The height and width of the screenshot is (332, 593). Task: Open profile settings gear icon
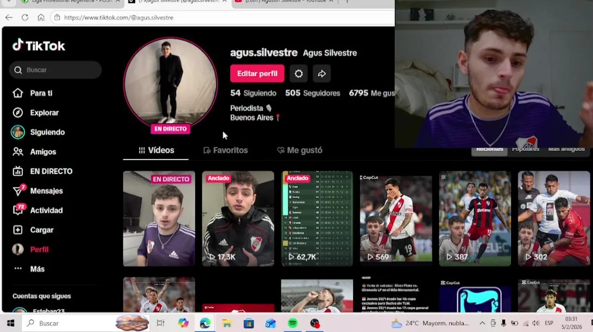pyautogui.click(x=299, y=74)
